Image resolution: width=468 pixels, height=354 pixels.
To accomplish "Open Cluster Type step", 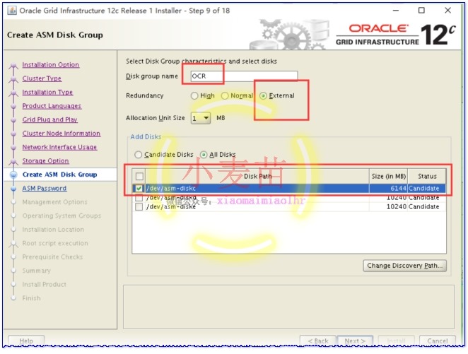I will click(42, 78).
